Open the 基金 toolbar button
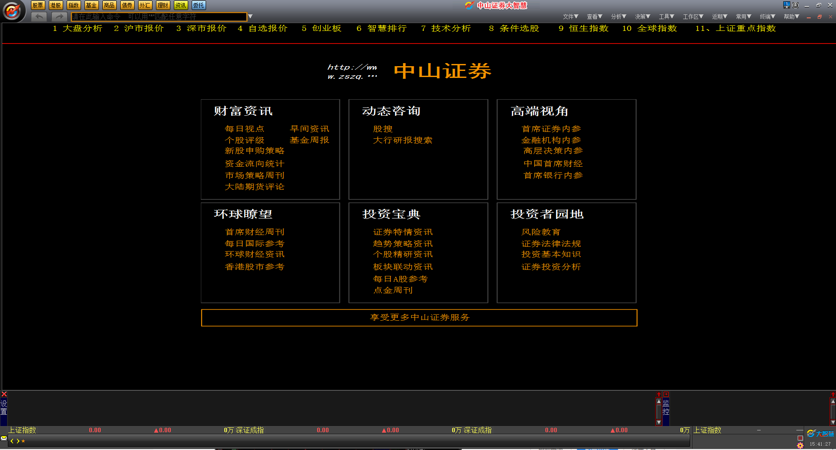 pos(91,5)
